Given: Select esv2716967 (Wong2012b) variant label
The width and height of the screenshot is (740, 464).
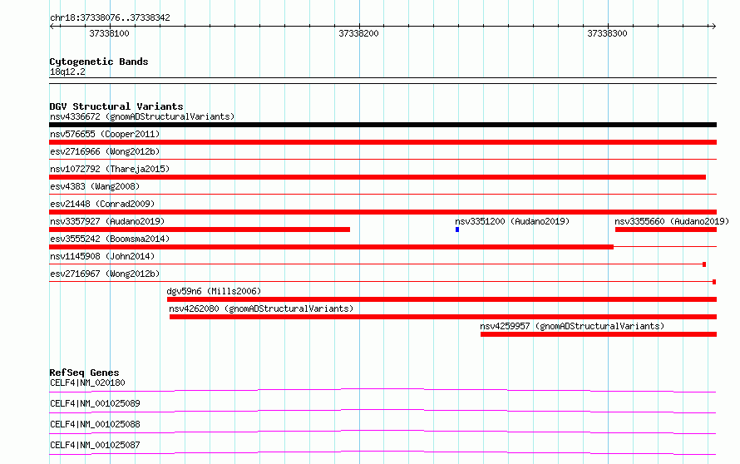Looking at the screenshot, I should coord(105,274).
